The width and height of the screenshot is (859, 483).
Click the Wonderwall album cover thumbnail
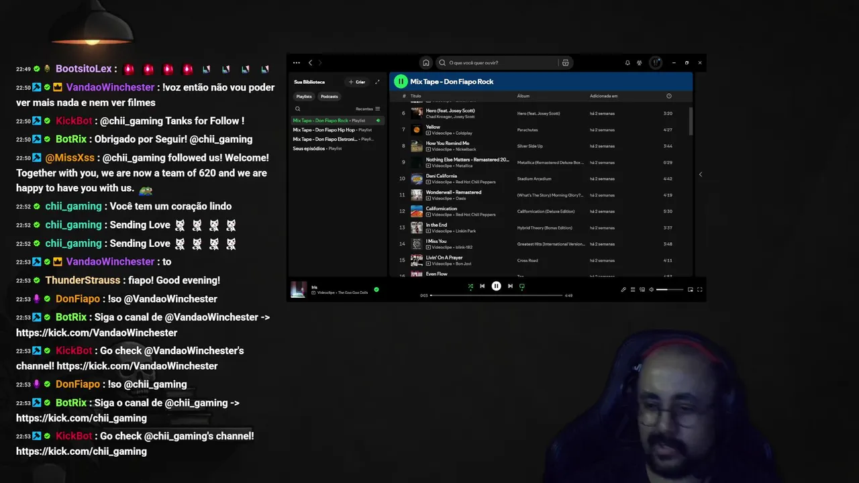[x=417, y=195]
